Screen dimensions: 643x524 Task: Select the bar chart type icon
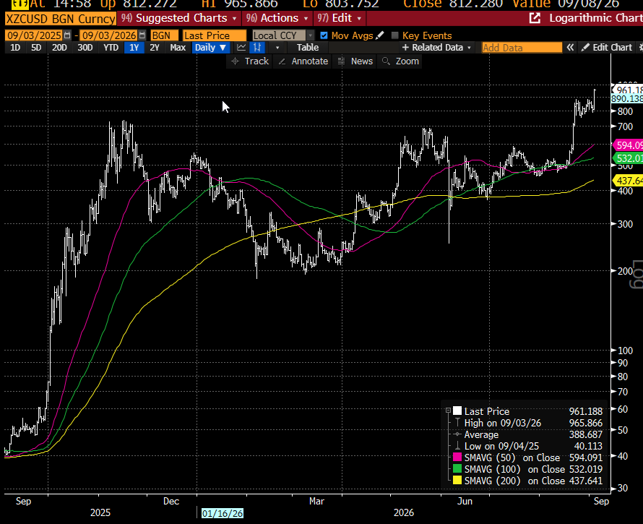pos(257,48)
